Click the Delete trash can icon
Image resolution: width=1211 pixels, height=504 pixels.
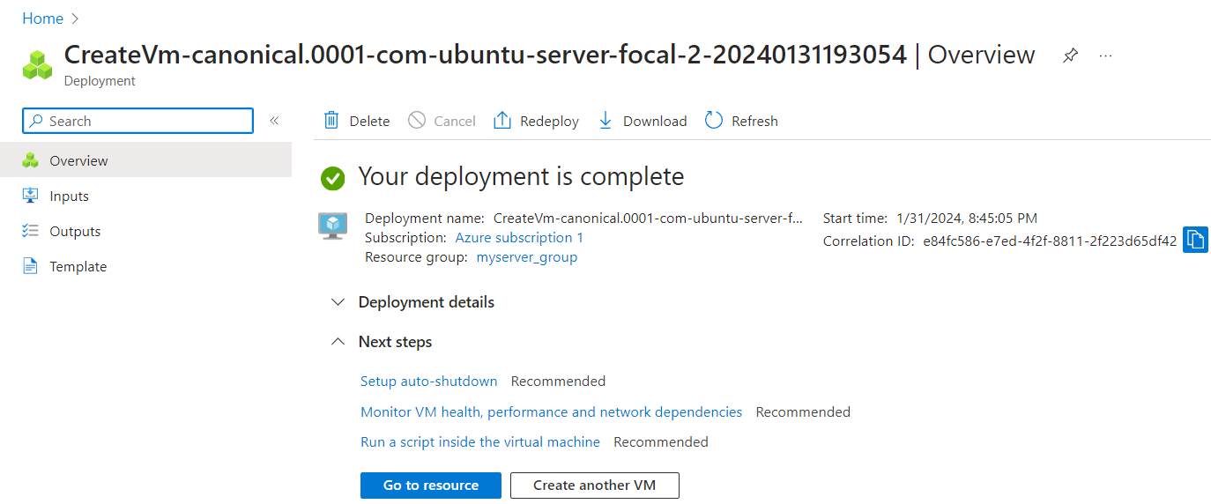point(331,121)
